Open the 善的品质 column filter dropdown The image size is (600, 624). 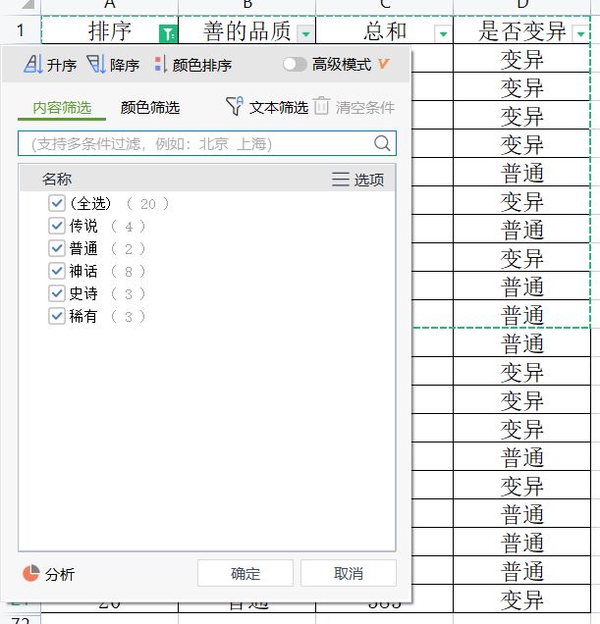click(306, 33)
